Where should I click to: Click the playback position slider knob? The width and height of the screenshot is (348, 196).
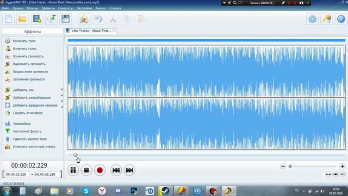(76, 155)
